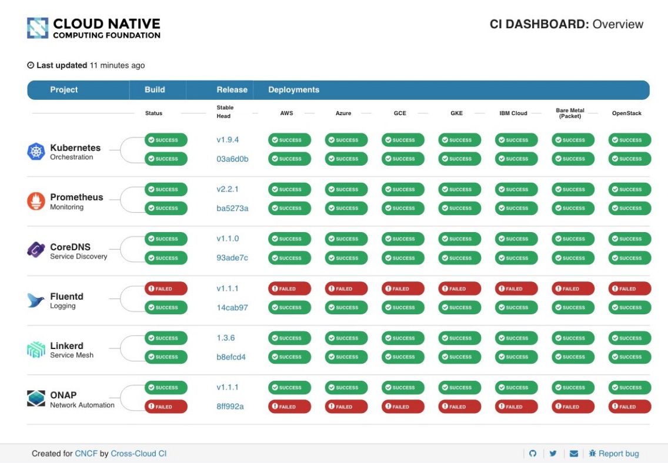Click CoreDNS stable GCE SUCCESS badge
Screen dimensions: 668x463
click(x=403, y=239)
